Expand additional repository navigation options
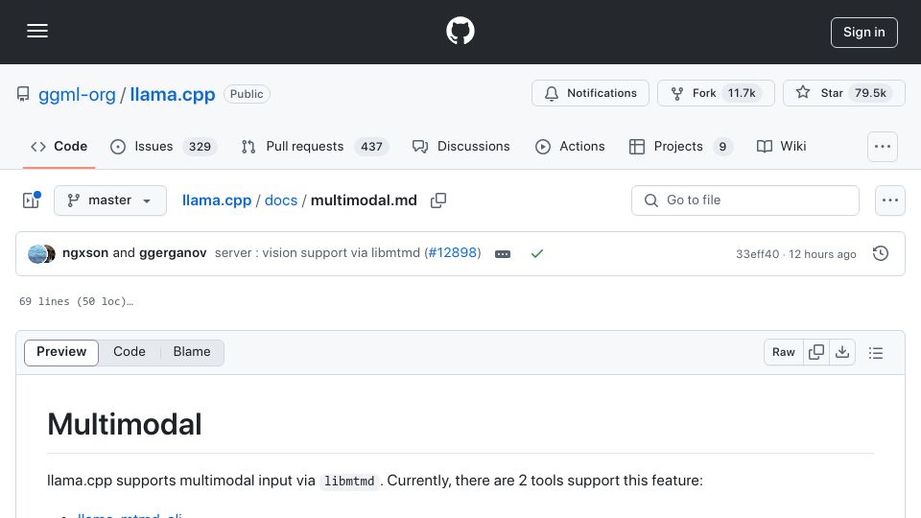Viewport: 921px width, 518px height. point(883,146)
